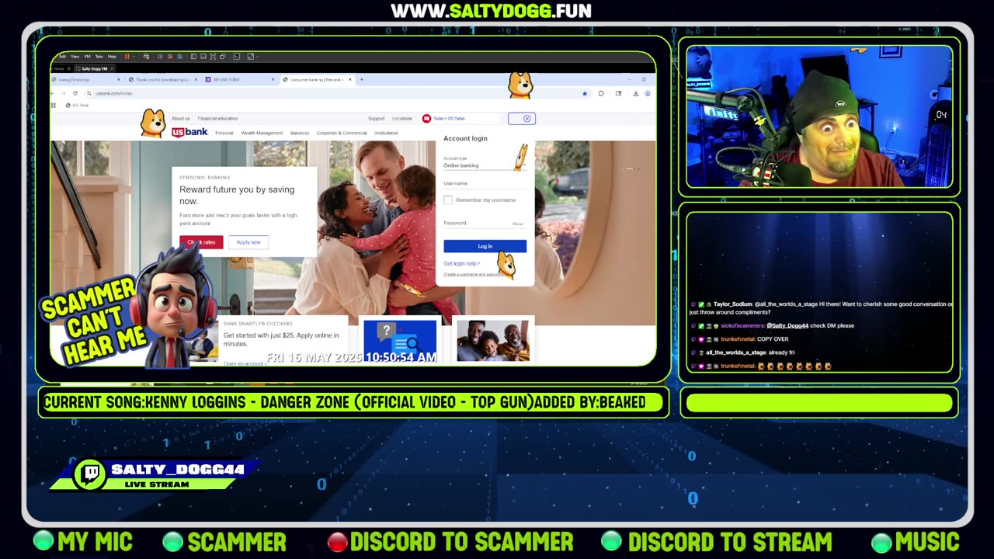Open the Financial education link
Image resolution: width=994 pixels, height=559 pixels.
(x=218, y=119)
